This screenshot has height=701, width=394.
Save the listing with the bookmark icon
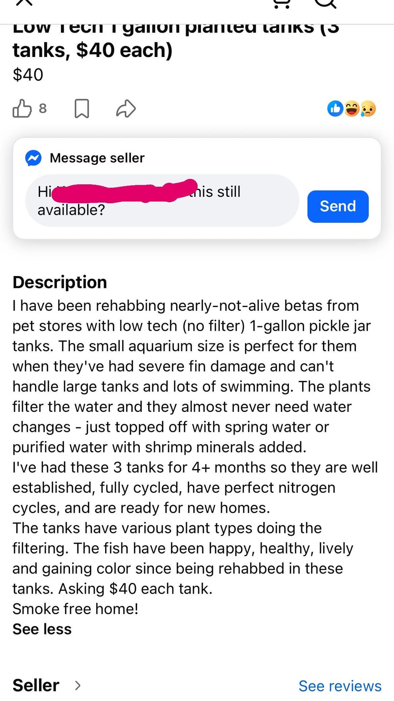[x=82, y=108]
